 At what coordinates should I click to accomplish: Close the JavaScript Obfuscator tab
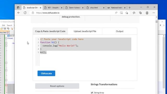(x=40, y=8)
